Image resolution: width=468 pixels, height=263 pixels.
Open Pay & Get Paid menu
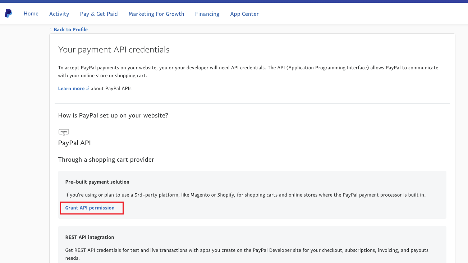[x=99, y=14]
